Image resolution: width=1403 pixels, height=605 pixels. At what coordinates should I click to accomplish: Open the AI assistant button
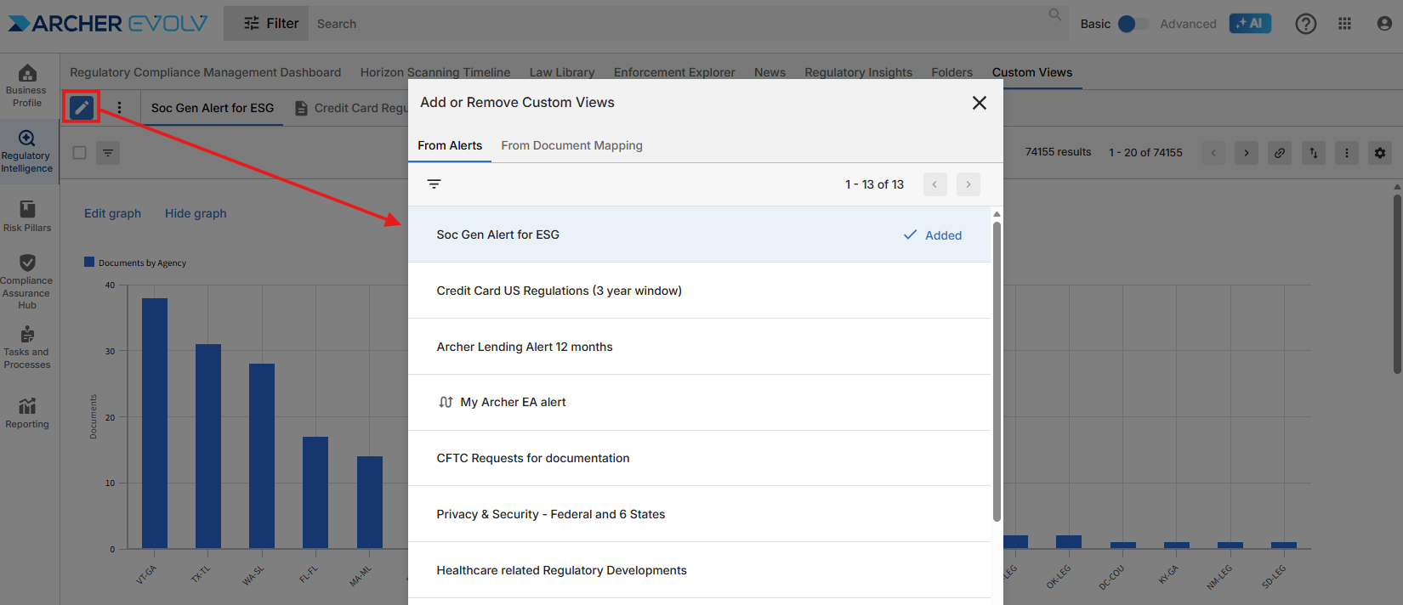pyautogui.click(x=1250, y=24)
